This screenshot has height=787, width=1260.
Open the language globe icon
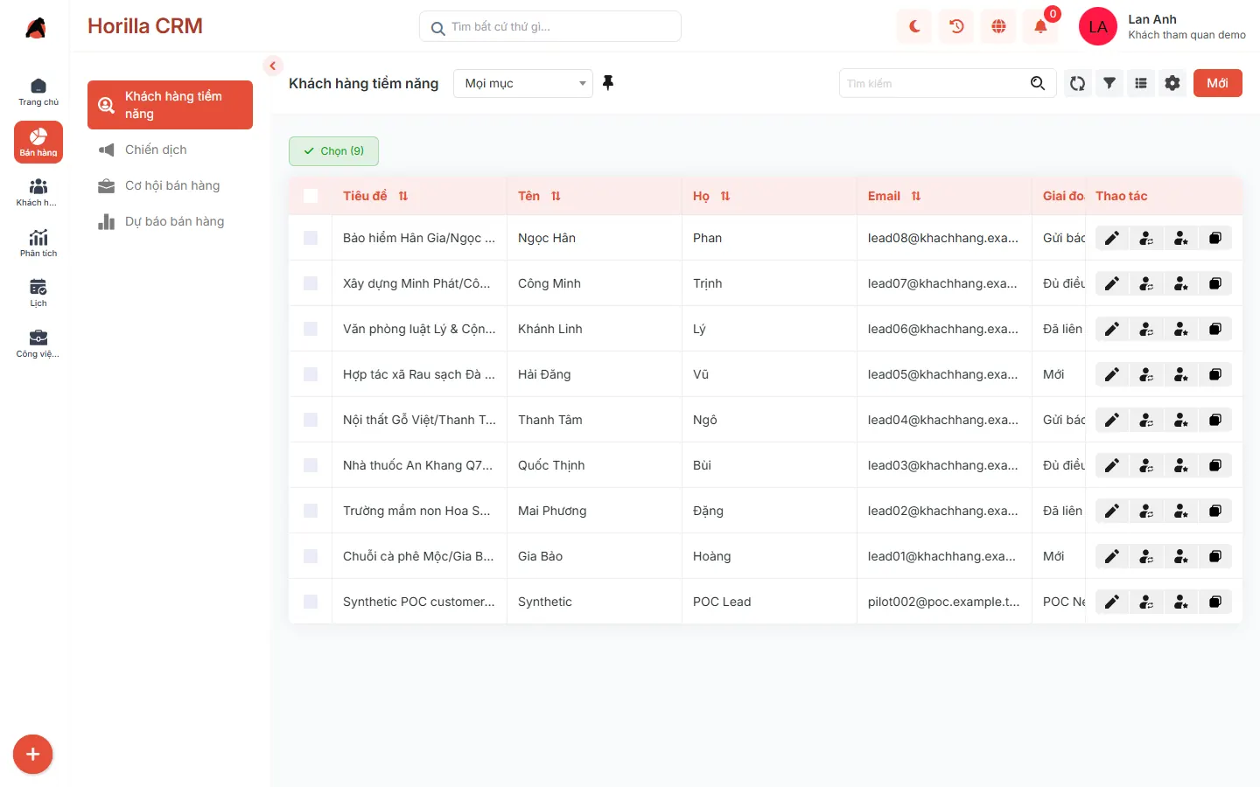click(x=998, y=26)
